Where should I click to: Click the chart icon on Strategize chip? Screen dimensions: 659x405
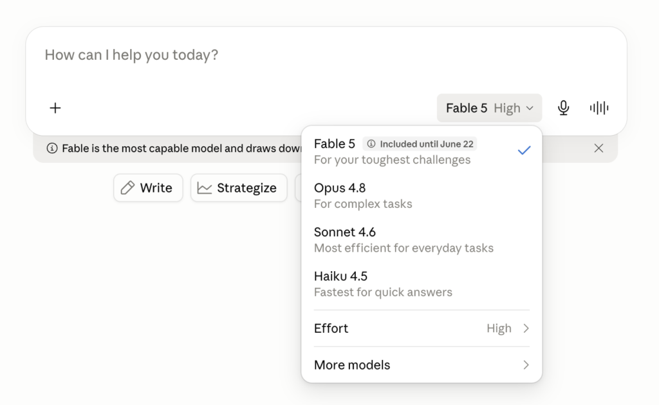[204, 187]
